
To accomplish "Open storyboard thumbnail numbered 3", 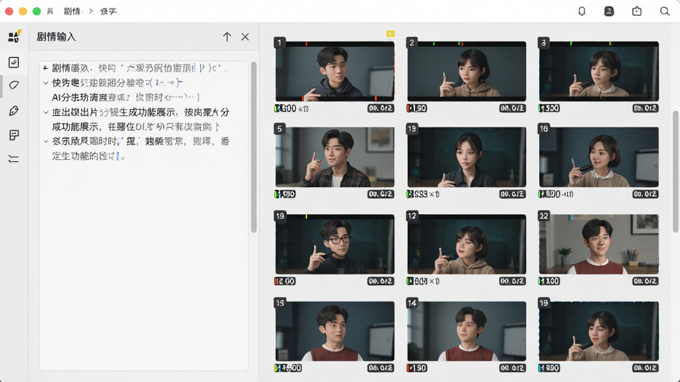I will (599, 72).
